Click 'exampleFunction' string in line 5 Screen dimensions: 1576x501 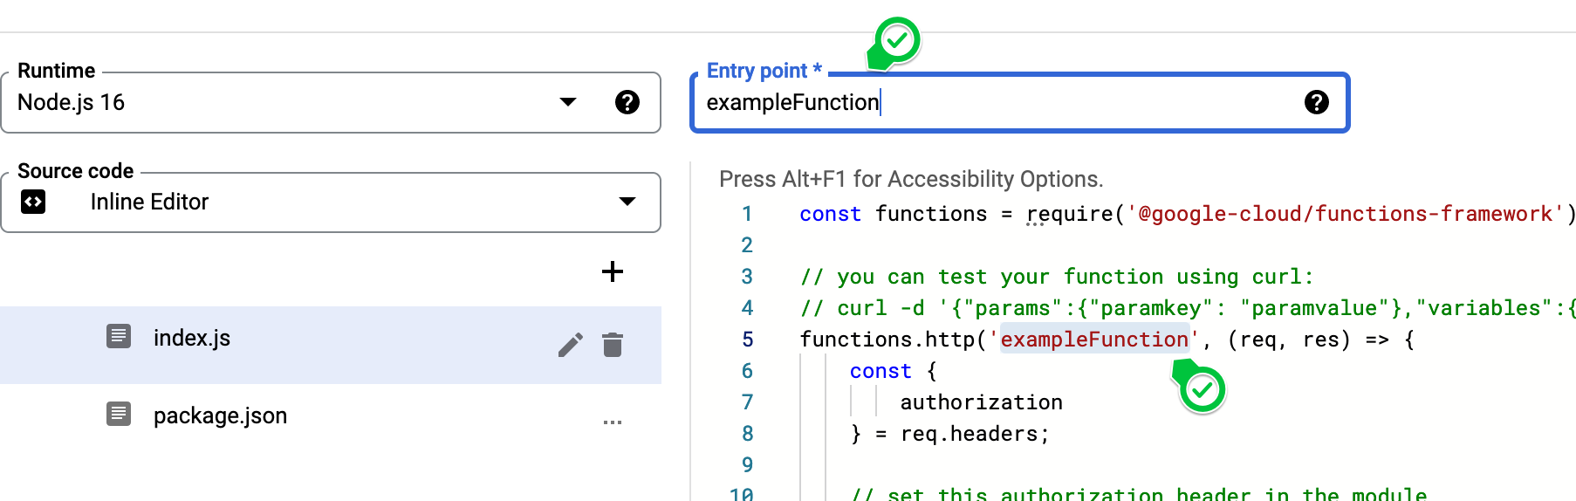(1093, 340)
